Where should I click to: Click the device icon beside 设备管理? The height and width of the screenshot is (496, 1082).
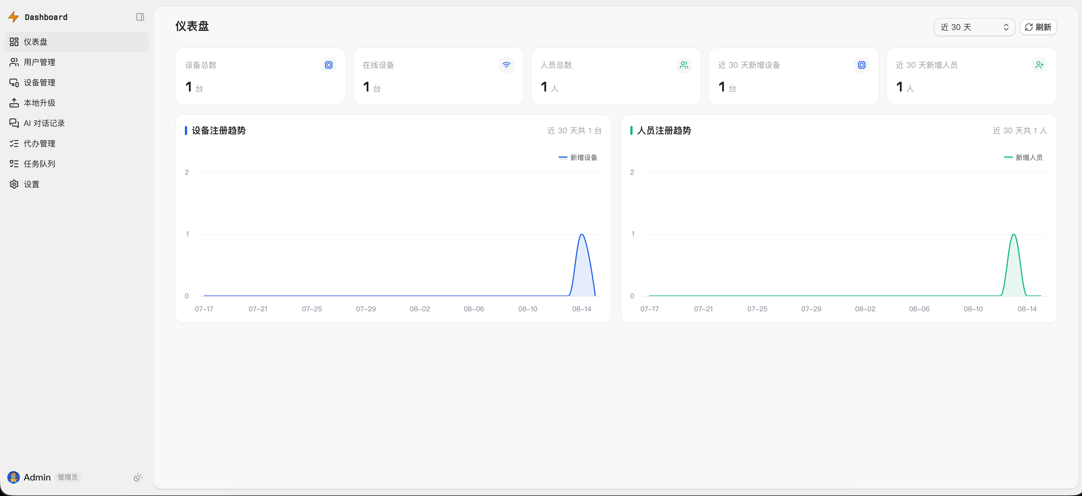point(14,82)
